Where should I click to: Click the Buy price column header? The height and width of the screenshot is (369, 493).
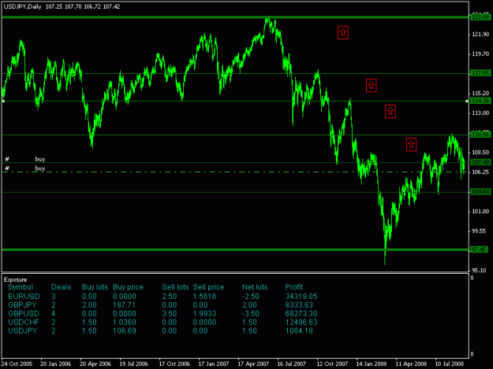click(x=128, y=287)
